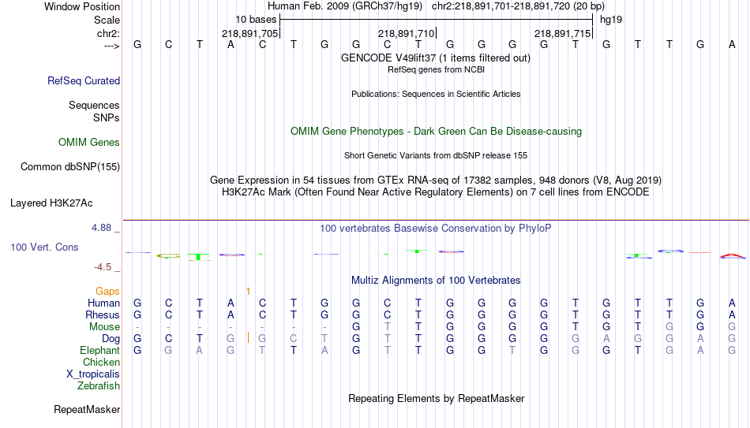This screenshot has height=428, width=750.
Task: Click 'Publications: Sequences in Scientific Articles' title
Action: (x=436, y=94)
